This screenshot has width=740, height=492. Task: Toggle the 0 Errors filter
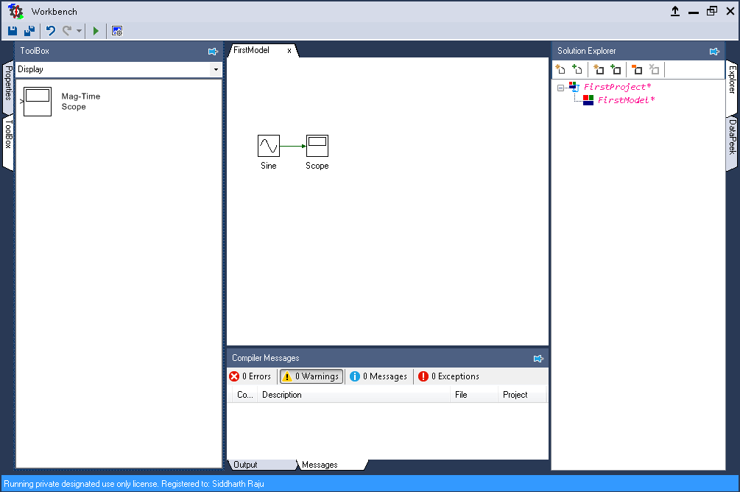pos(250,376)
